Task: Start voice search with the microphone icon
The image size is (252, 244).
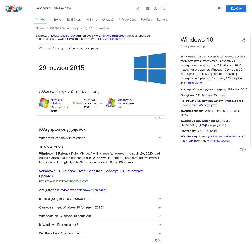Action: [155, 9]
